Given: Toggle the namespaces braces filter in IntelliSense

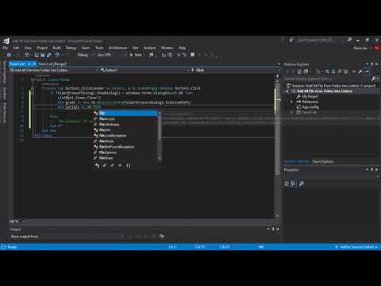Looking at the screenshot, I should (x=129, y=165).
